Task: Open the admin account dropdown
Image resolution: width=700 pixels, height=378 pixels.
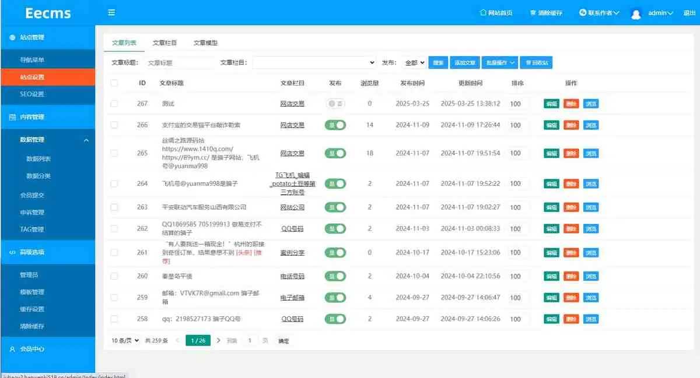Action: pos(661,13)
